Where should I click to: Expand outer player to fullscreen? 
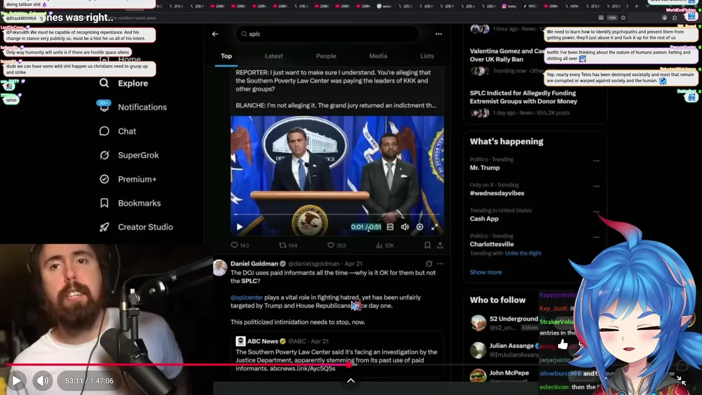[681, 380]
